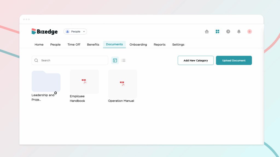
Task: Open the user profile avatar
Action: [249, 32]
